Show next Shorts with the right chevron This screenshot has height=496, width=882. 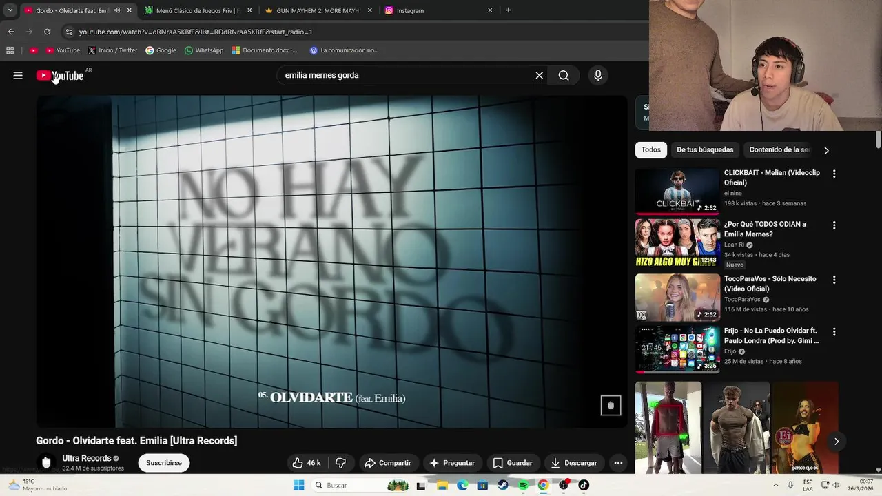tap(836, 442)
